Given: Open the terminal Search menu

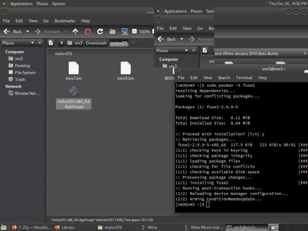Looking at the screenshot, I should 224,78.
